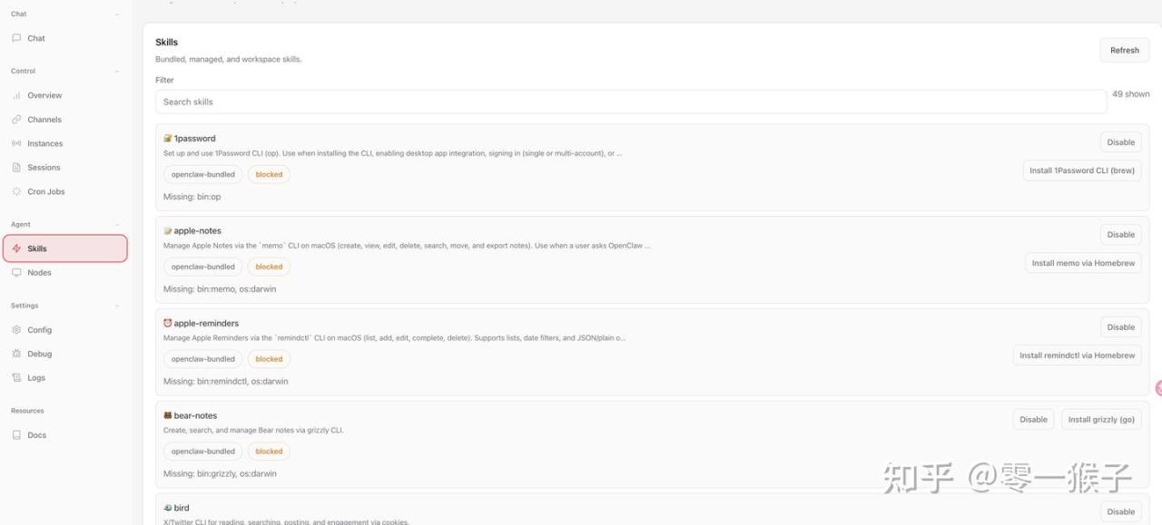Viewport: 1162px width, 525px height.
Task: Select the Instances radio icon
Action: [x=16, y=143]
